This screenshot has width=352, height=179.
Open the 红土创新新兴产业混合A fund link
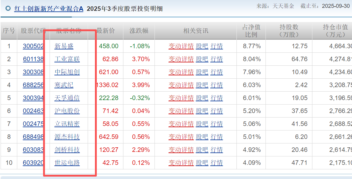[x=49, y=9]
